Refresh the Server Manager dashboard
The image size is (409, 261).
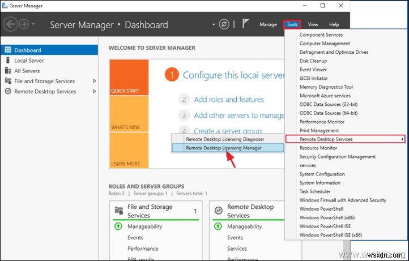pos(224,24)
